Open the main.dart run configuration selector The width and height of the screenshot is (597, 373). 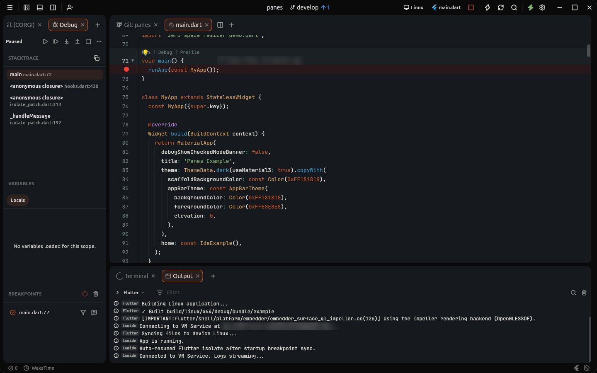[446, 7]
